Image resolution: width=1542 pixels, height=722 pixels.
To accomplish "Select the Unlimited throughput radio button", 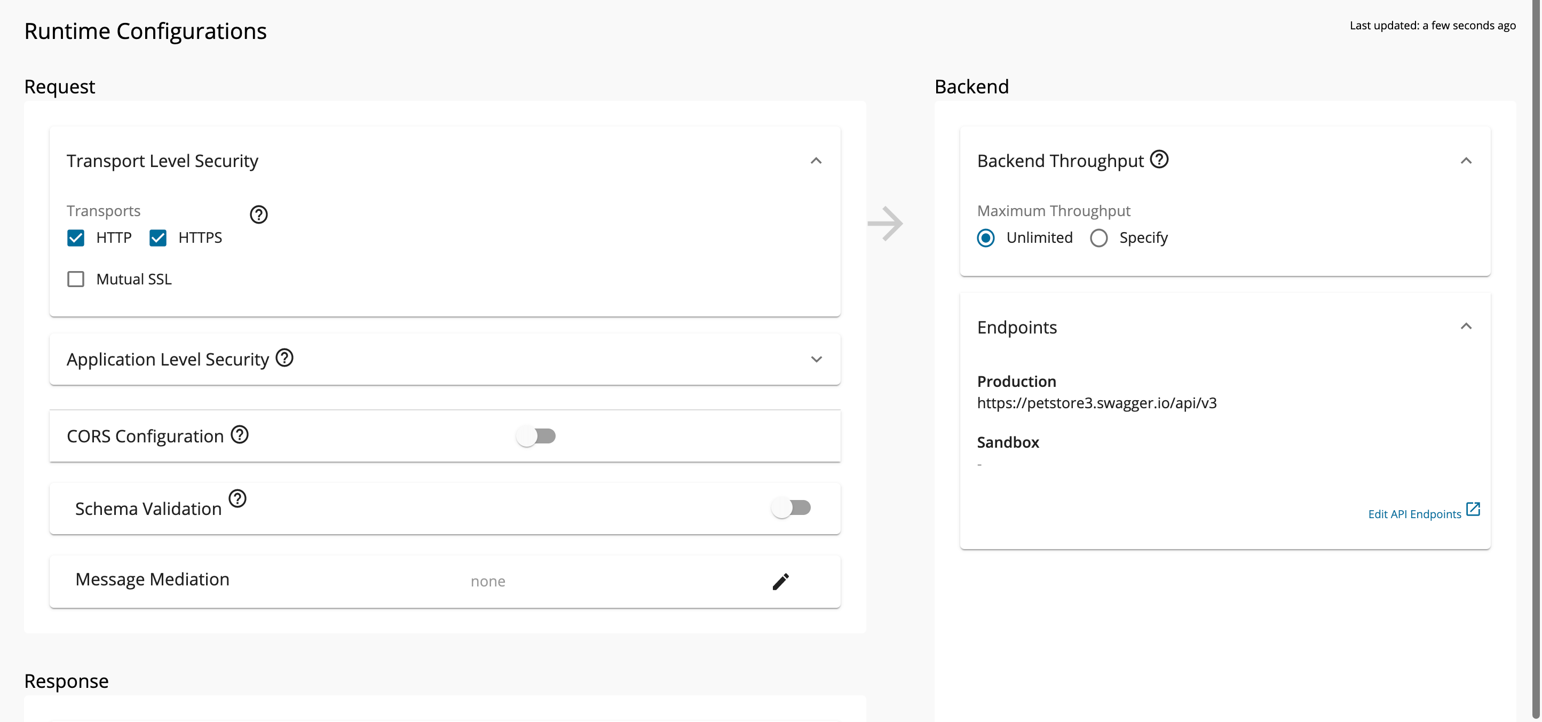I will [x=986, y=239].
